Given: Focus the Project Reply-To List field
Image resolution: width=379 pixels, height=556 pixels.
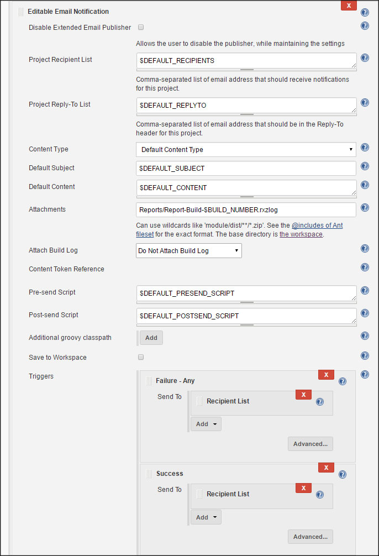Looking at the screenshot, I should (x=246, y=106).
